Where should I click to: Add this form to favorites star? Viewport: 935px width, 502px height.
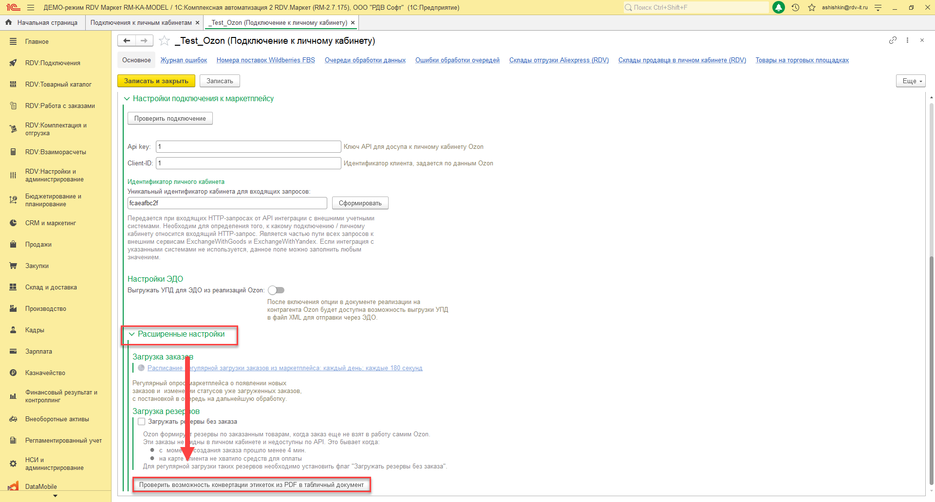click(165, 41)
